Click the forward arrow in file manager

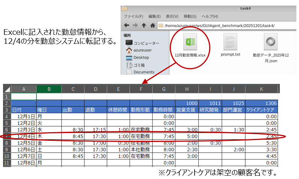tap(135, 25)
